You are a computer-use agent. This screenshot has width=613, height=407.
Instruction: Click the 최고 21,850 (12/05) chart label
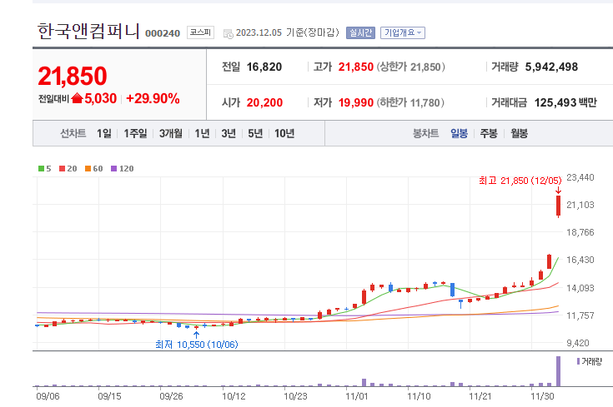tap(520, 181)
